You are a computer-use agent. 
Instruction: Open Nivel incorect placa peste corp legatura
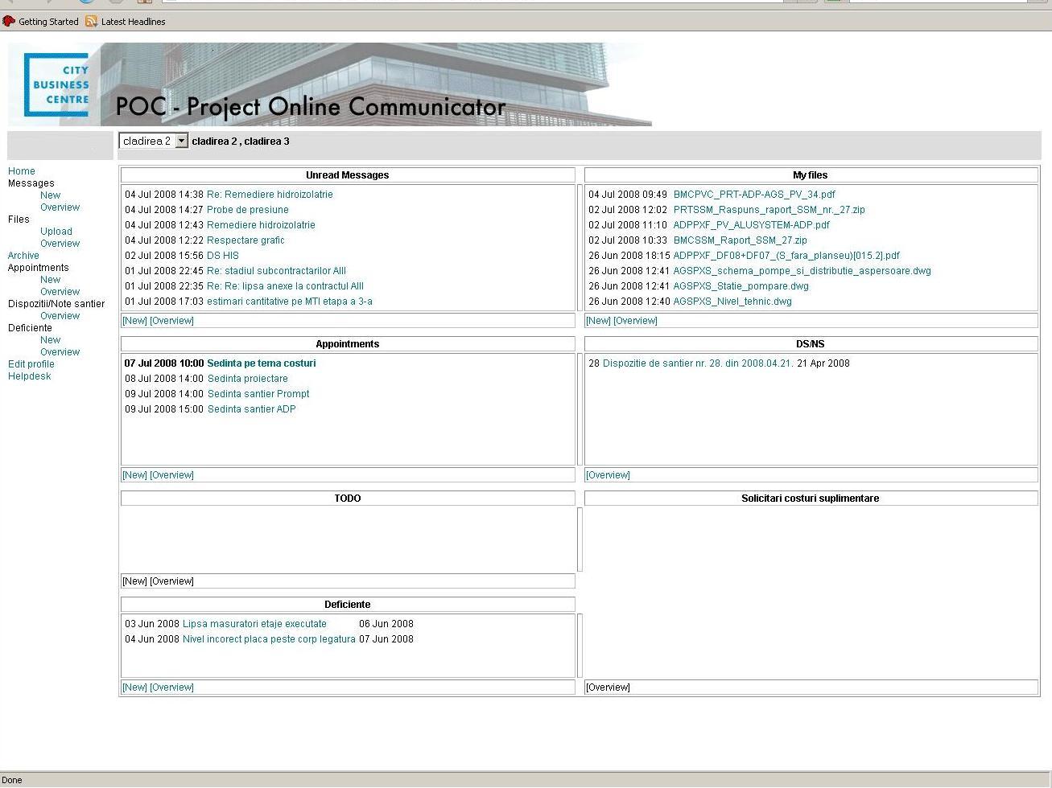(269, 639)
